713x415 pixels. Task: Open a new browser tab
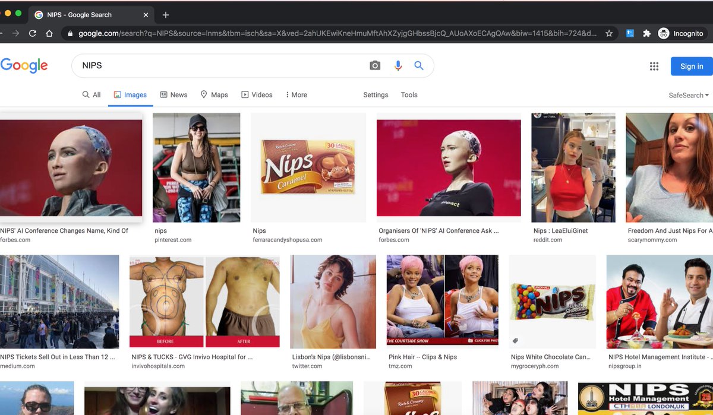point(166,15)
